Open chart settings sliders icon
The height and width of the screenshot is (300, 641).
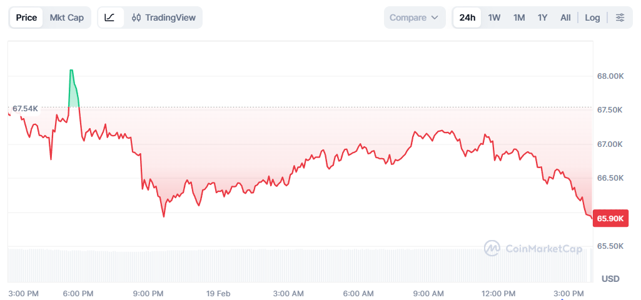coord(620,17)
